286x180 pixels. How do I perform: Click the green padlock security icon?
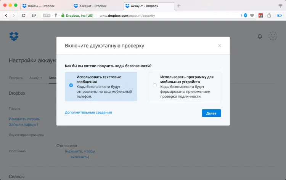click(63, 16)
